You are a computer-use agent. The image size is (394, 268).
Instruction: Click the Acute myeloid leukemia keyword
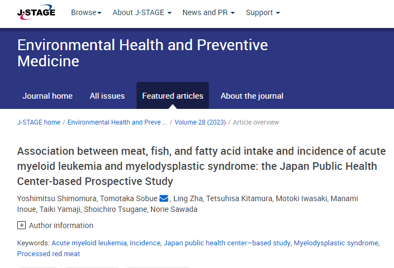89,243
